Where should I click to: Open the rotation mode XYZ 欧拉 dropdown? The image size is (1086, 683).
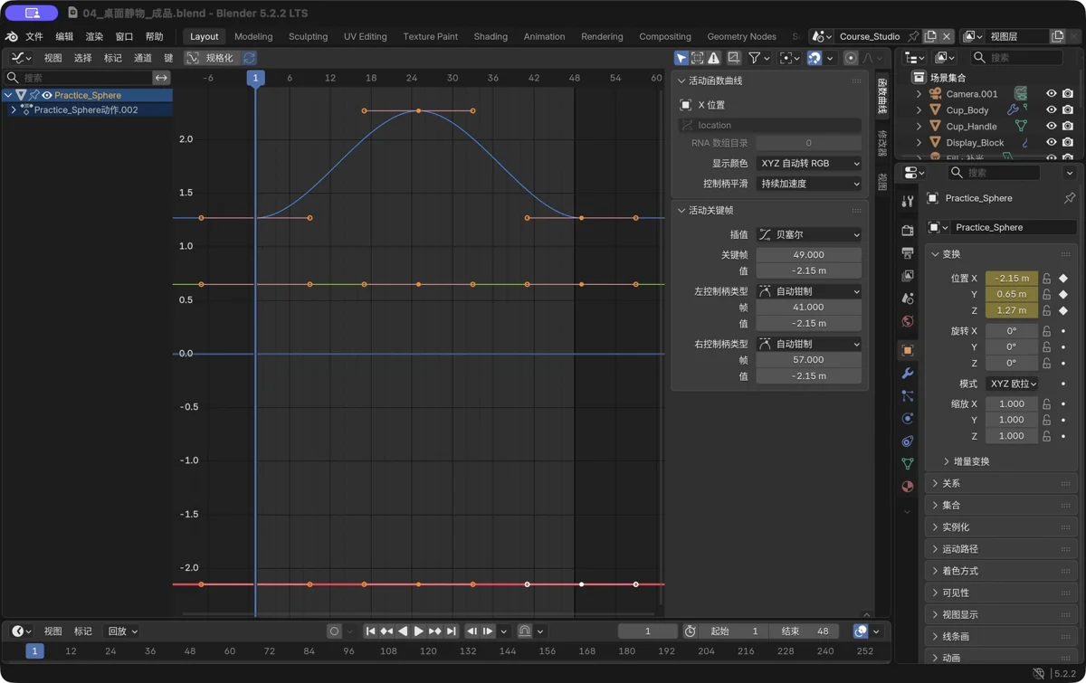[x=1012, y=384]
